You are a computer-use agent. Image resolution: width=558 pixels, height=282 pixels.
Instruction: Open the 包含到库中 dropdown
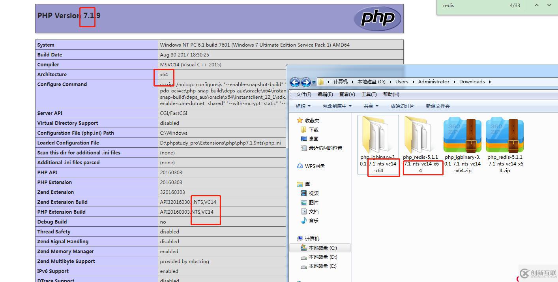[337, 106]
